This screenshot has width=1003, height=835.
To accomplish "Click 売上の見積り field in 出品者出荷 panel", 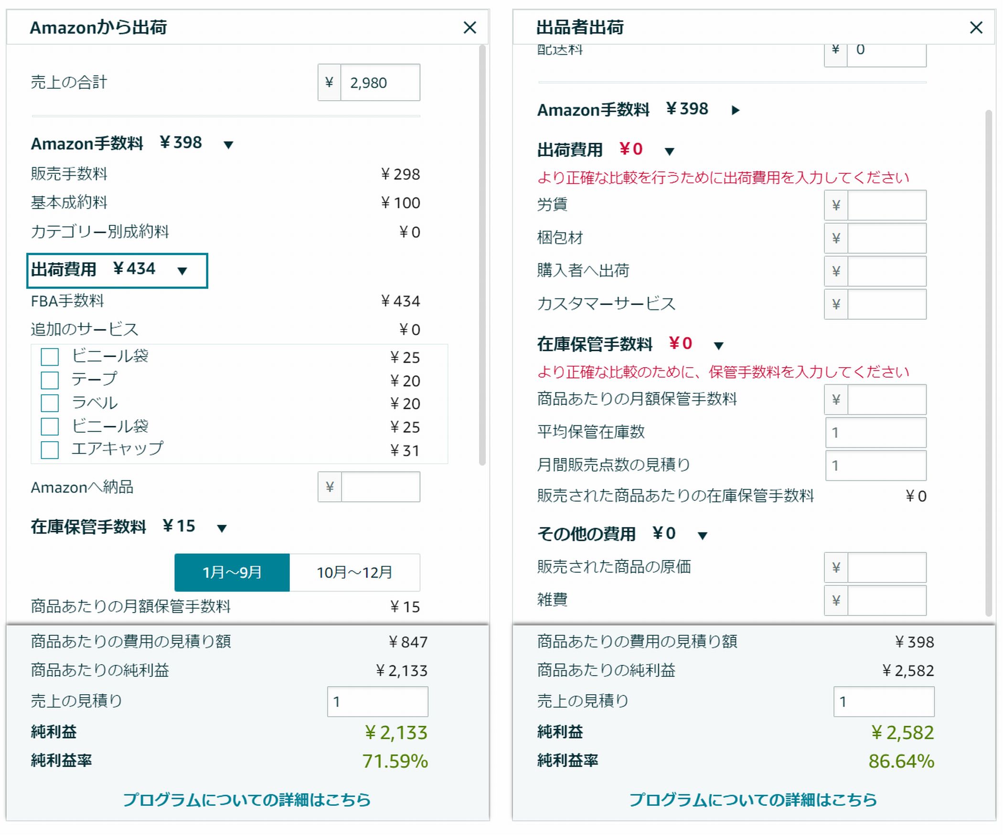I will pos(884,702).
